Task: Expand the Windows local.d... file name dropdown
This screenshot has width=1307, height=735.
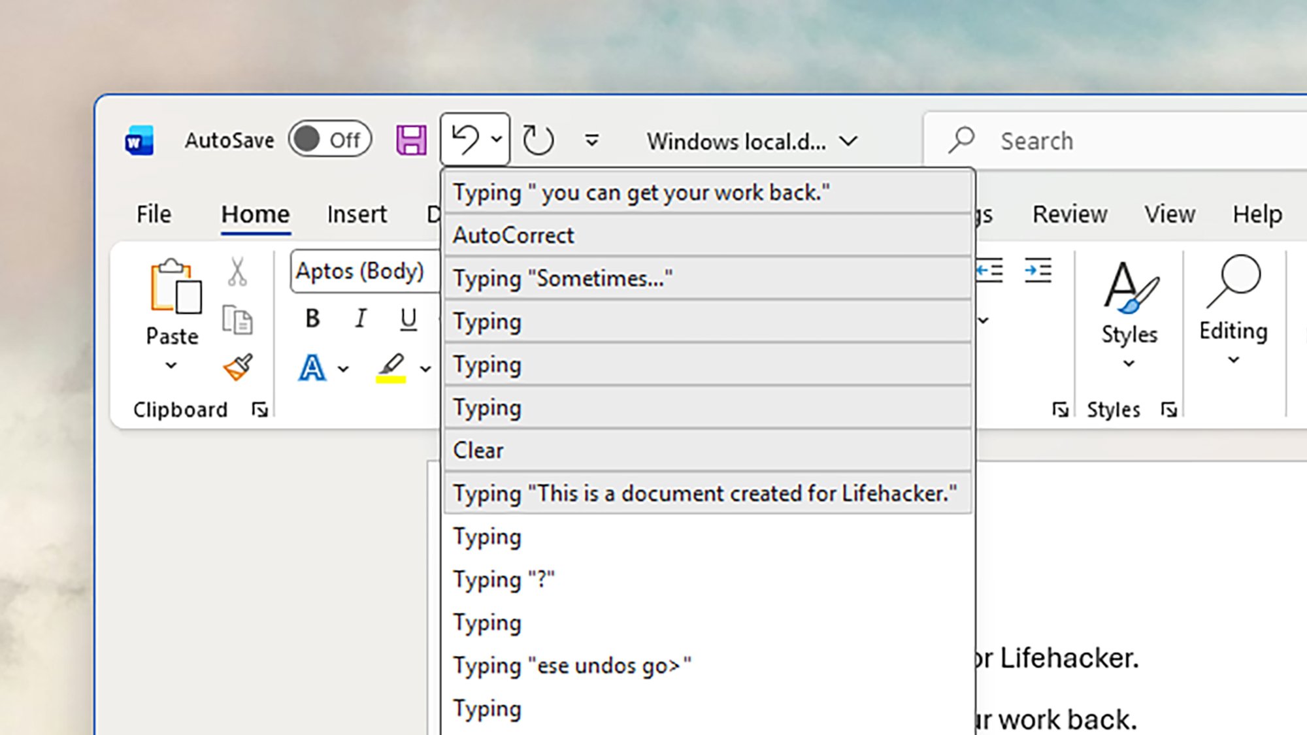Action: click(848, 141)
